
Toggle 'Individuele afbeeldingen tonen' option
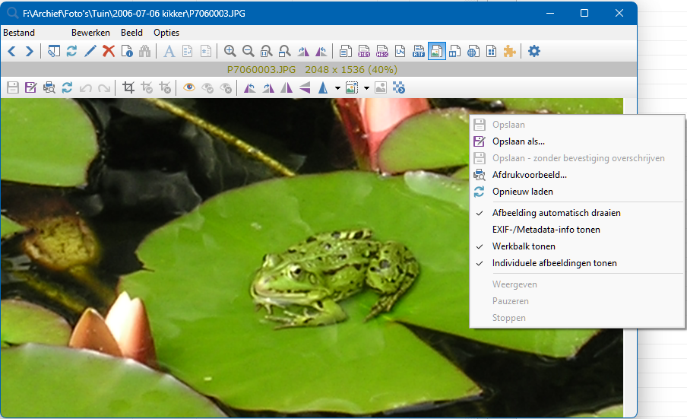554,263
